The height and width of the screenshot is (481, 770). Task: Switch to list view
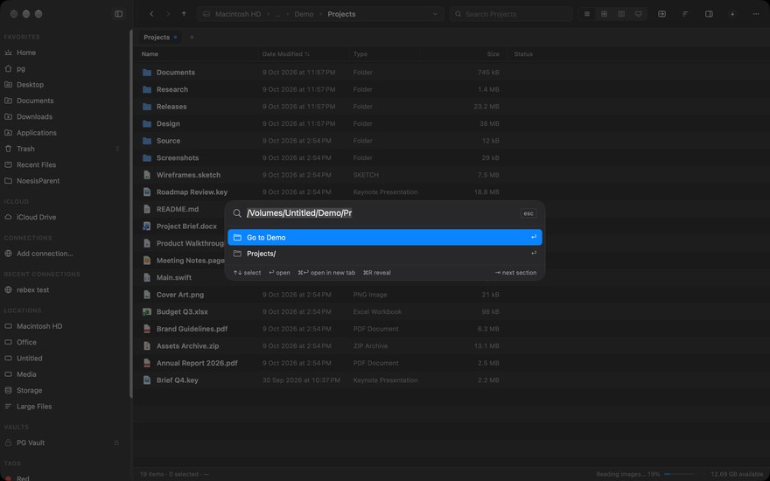pyautogui.click(x=587, y=14)
